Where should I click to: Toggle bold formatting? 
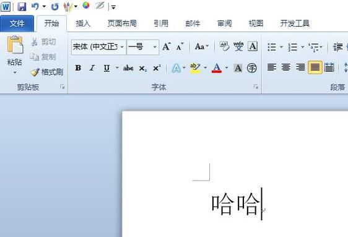[78, 68]
